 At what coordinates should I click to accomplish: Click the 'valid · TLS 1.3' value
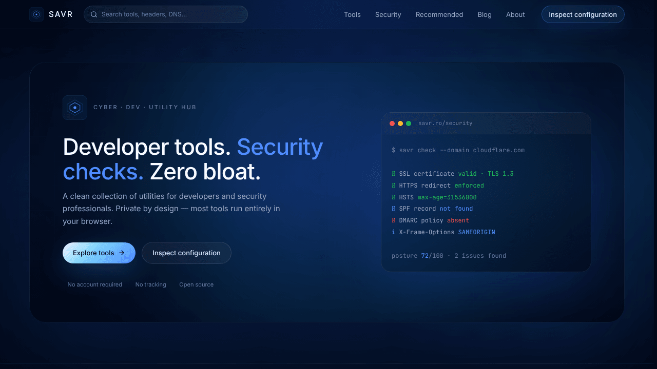pyautogui.click(x=486, y=174)
